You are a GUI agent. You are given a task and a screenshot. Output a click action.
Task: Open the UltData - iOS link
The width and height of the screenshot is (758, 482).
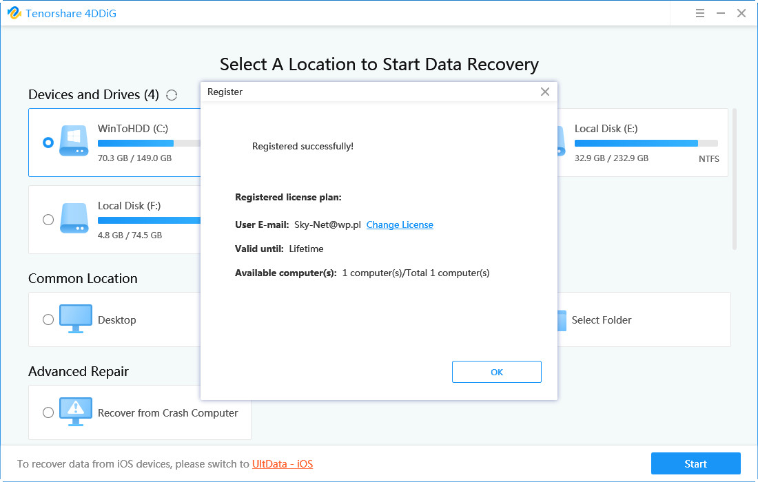pos(283,464)
